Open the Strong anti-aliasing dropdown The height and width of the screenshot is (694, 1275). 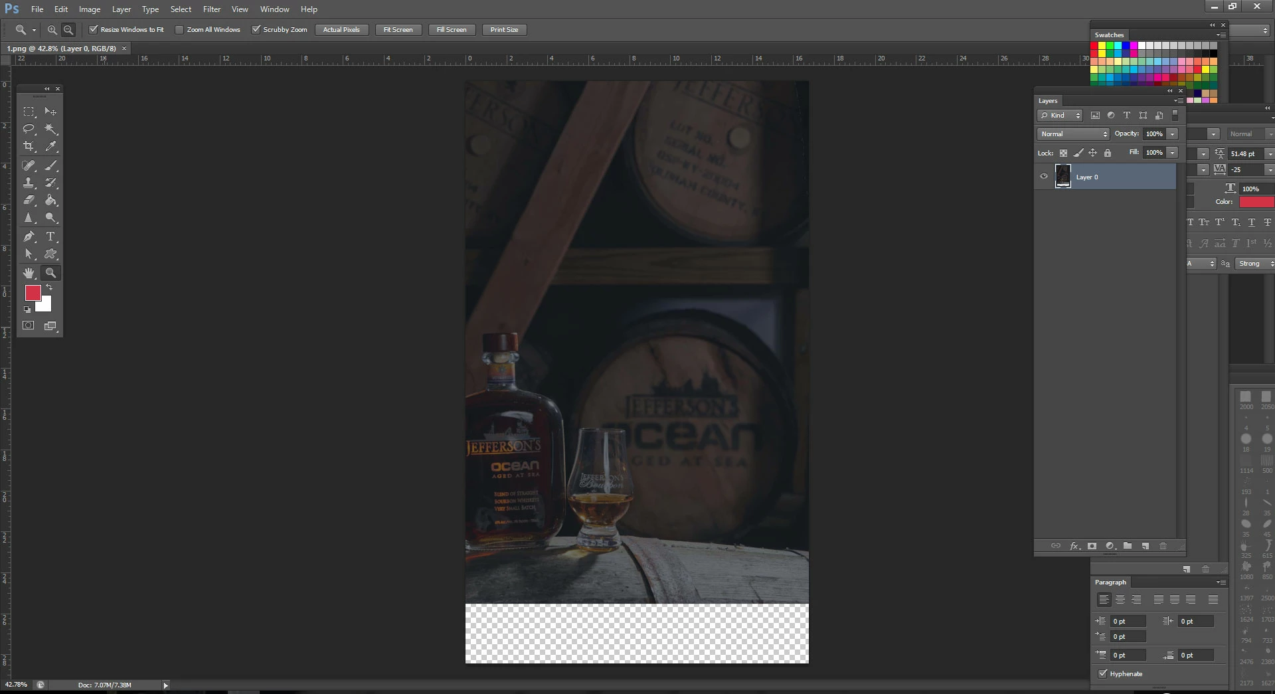(x=1256, y=264)
